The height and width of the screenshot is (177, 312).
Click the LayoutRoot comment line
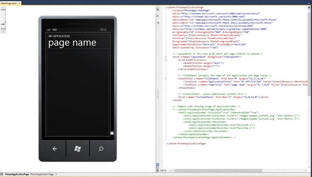tap(218, 54)
